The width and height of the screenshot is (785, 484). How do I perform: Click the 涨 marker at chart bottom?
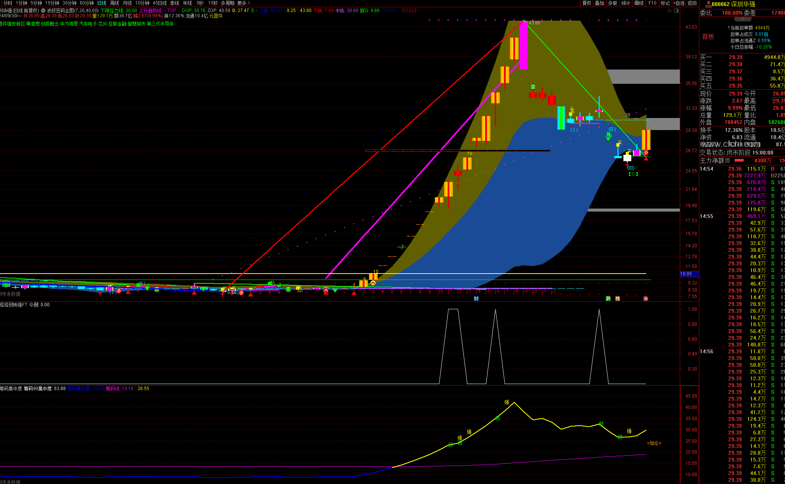tap(646, 299)
